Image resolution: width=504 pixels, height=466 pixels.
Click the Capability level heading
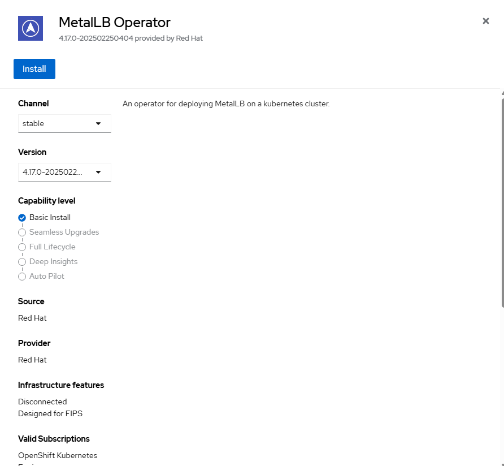(46, 201)
